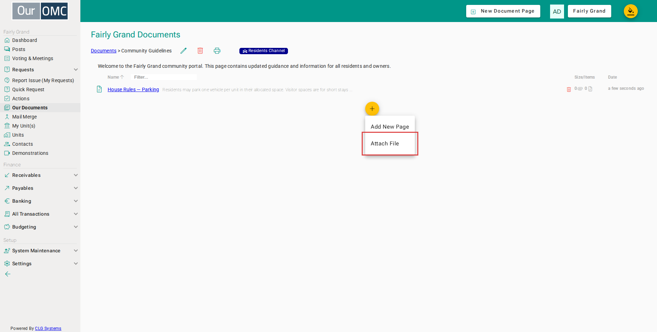Click the House Rules page document icon
Viewport: 657px width, 332px height.
tap(100, 89)
